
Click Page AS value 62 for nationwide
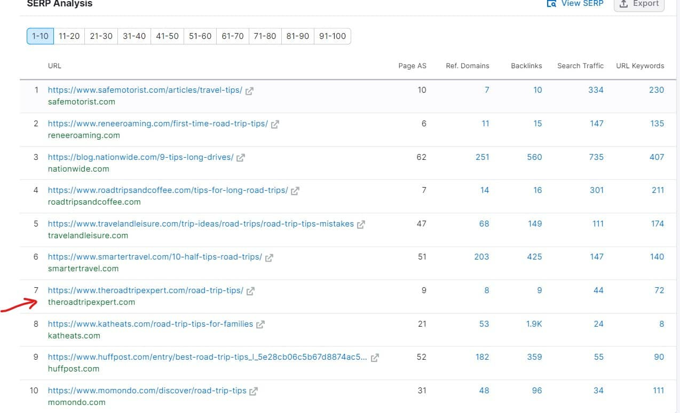[421, 157]
